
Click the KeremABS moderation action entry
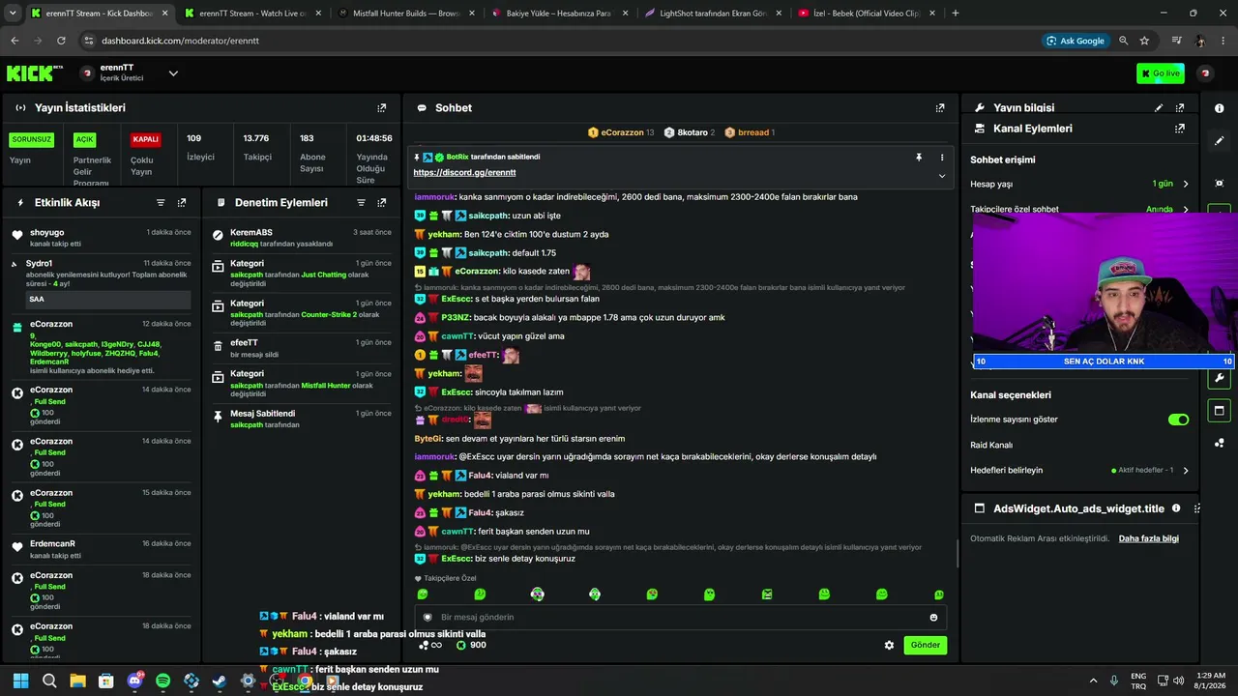pyautogui.click(x=302, y=238)
